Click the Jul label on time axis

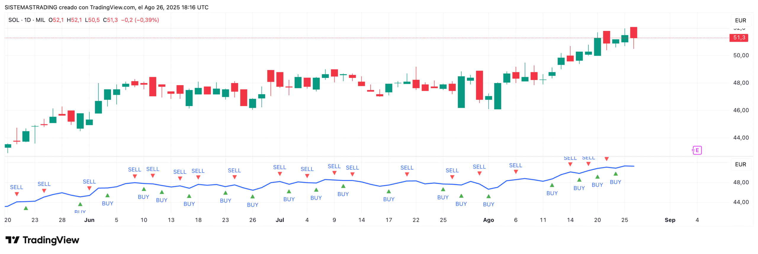tap(280, 220)
